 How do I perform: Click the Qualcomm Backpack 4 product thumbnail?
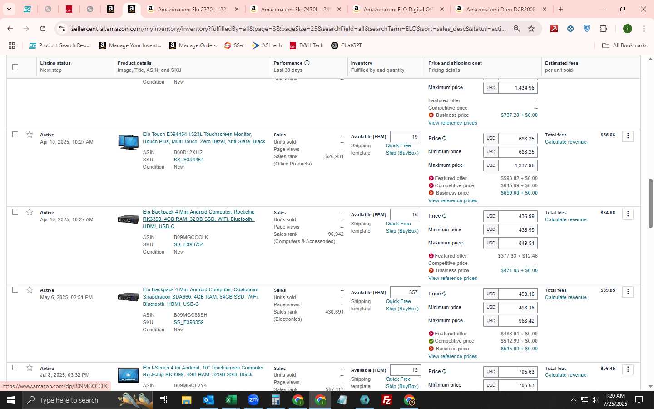(128, 297)
